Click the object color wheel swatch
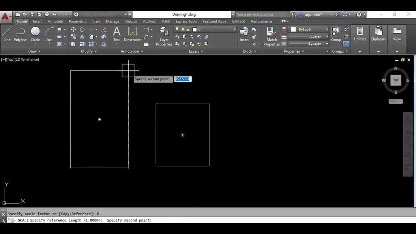This screenshot has height=234, width=416. pyautogui.click(x=284, y=29)
